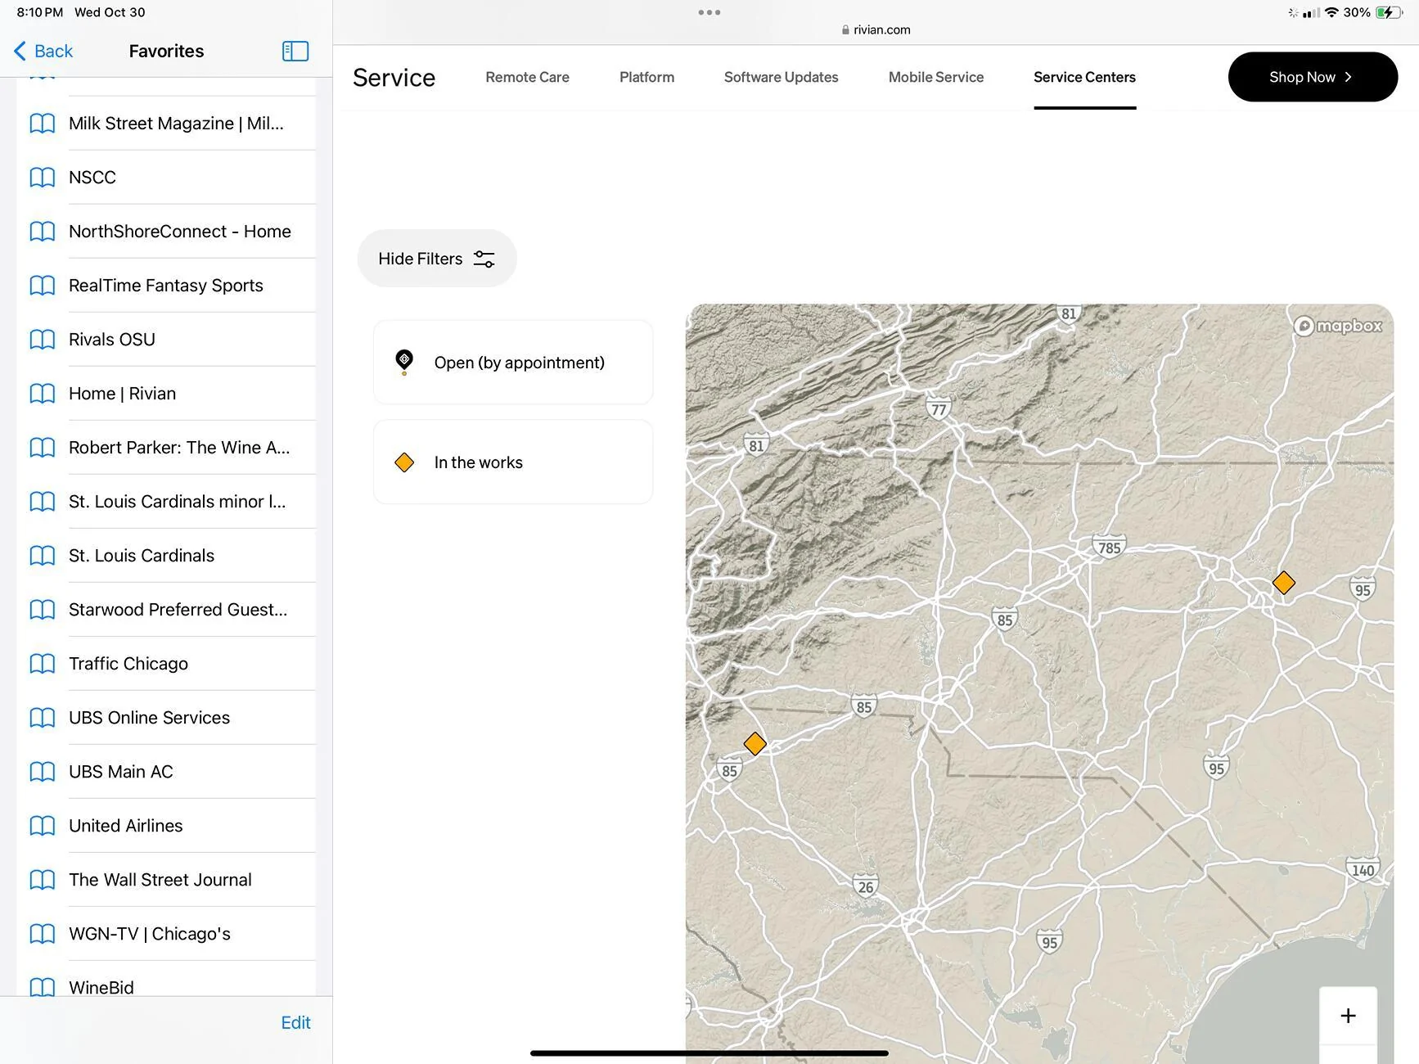Select the Service Centers tab
The height and width of the screenshot is (1064, 1419).
coord(1084,77)
